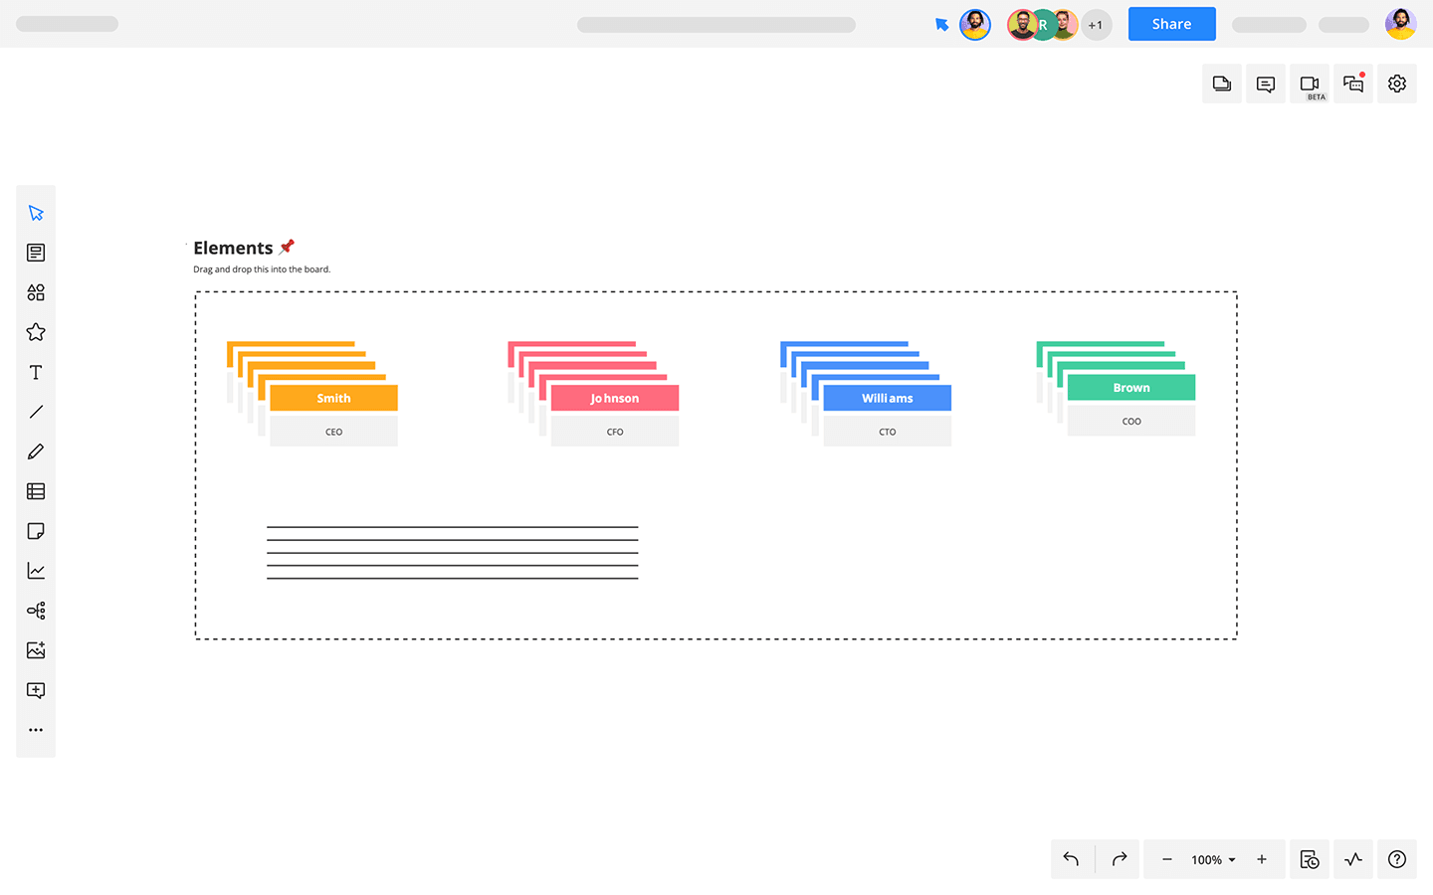The width and height of the screenshot is (1433, 895).
Task: Open more tools ellipsis menu
Action: coord(36,730)
